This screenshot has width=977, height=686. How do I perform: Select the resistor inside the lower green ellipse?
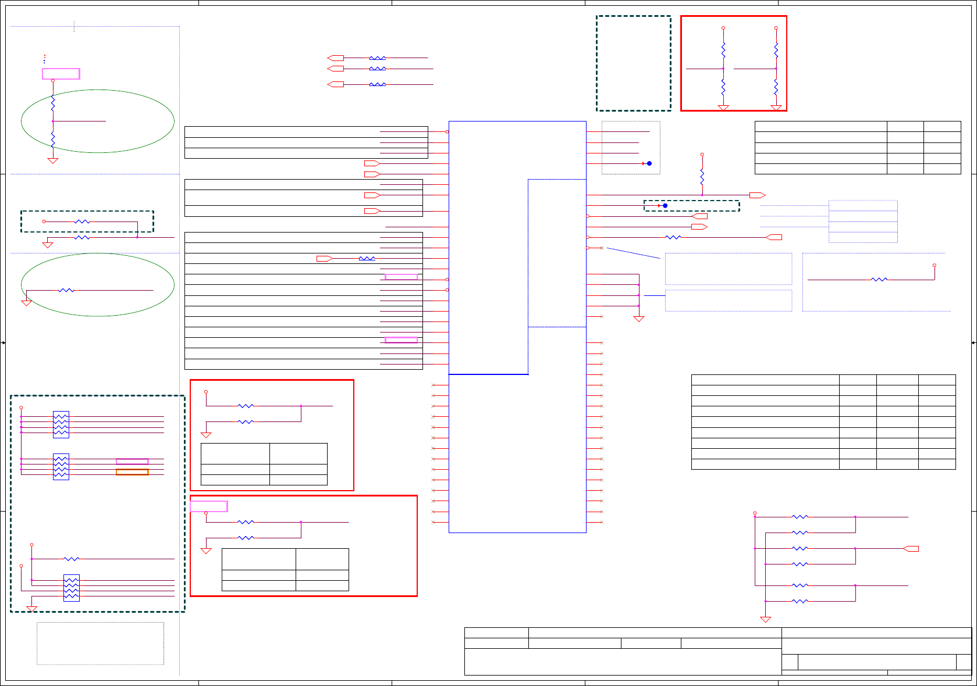66,290
